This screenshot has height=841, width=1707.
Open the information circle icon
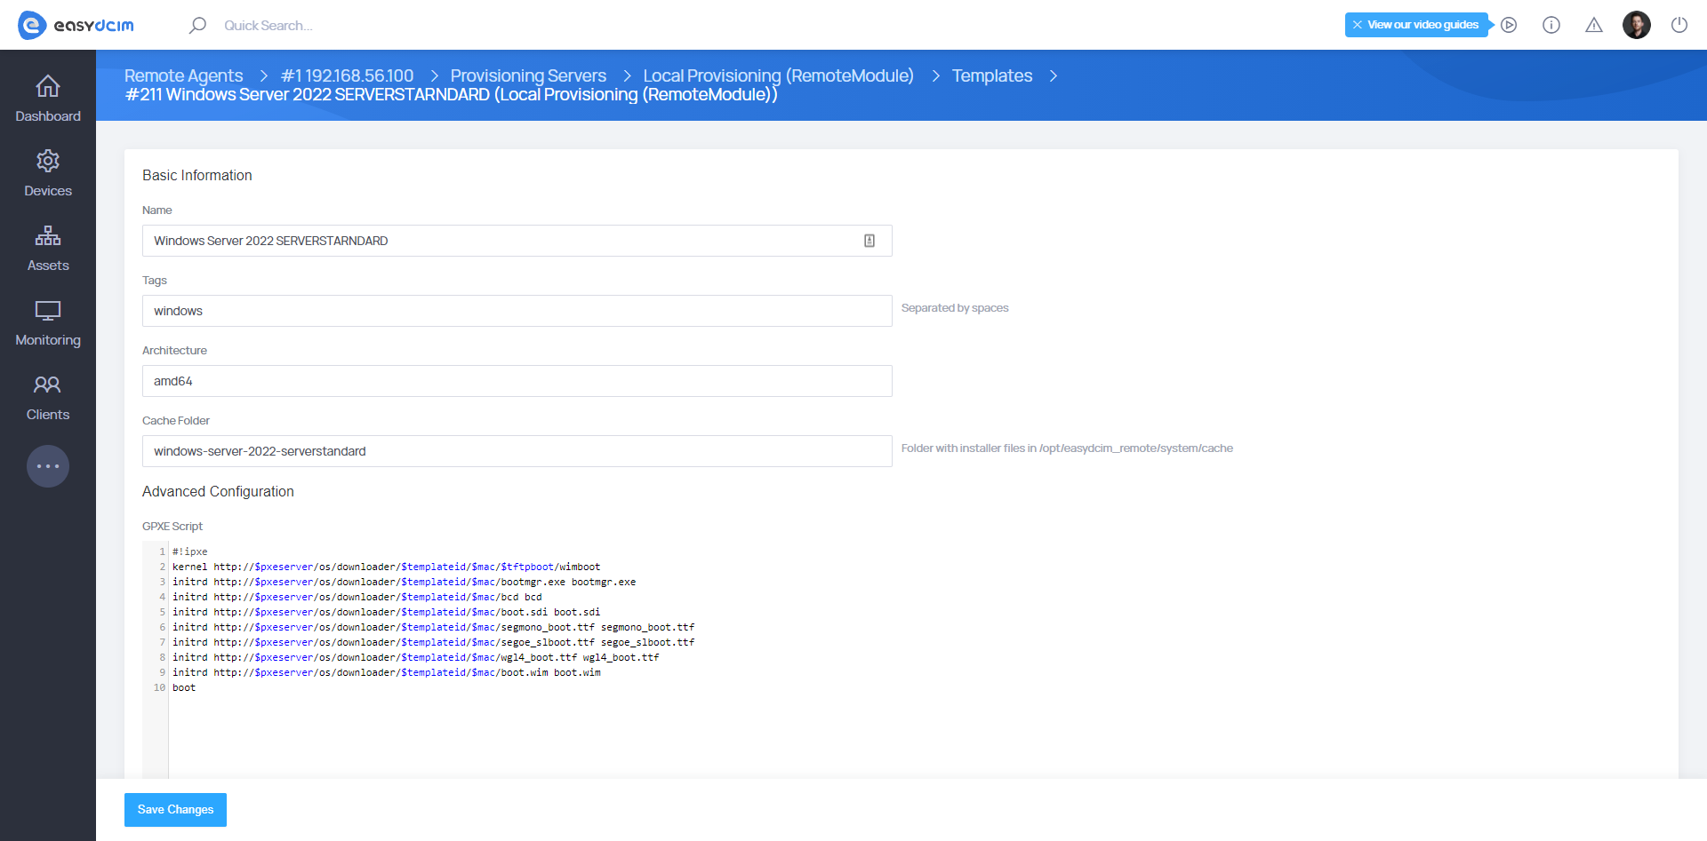point(1551,25)
